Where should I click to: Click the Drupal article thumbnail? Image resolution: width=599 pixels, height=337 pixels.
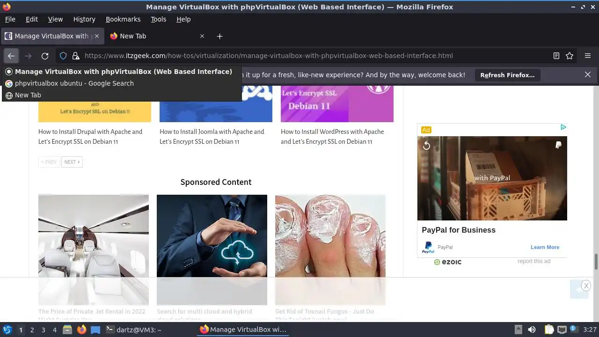click(95, 111)
